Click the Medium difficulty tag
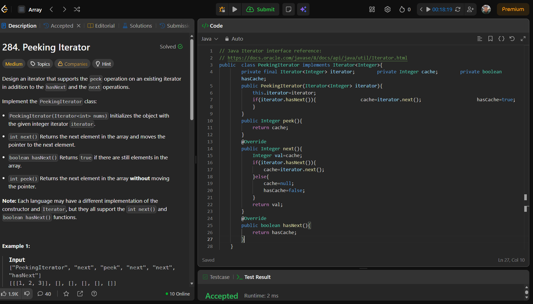This screenshot has height=304, width=533. click(14, 64)
